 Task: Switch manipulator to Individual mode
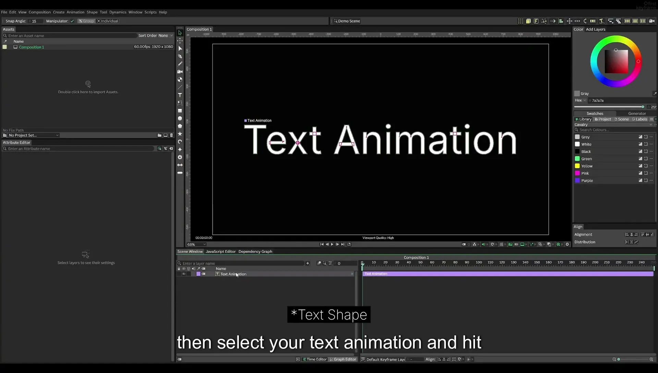coord(108,21)
